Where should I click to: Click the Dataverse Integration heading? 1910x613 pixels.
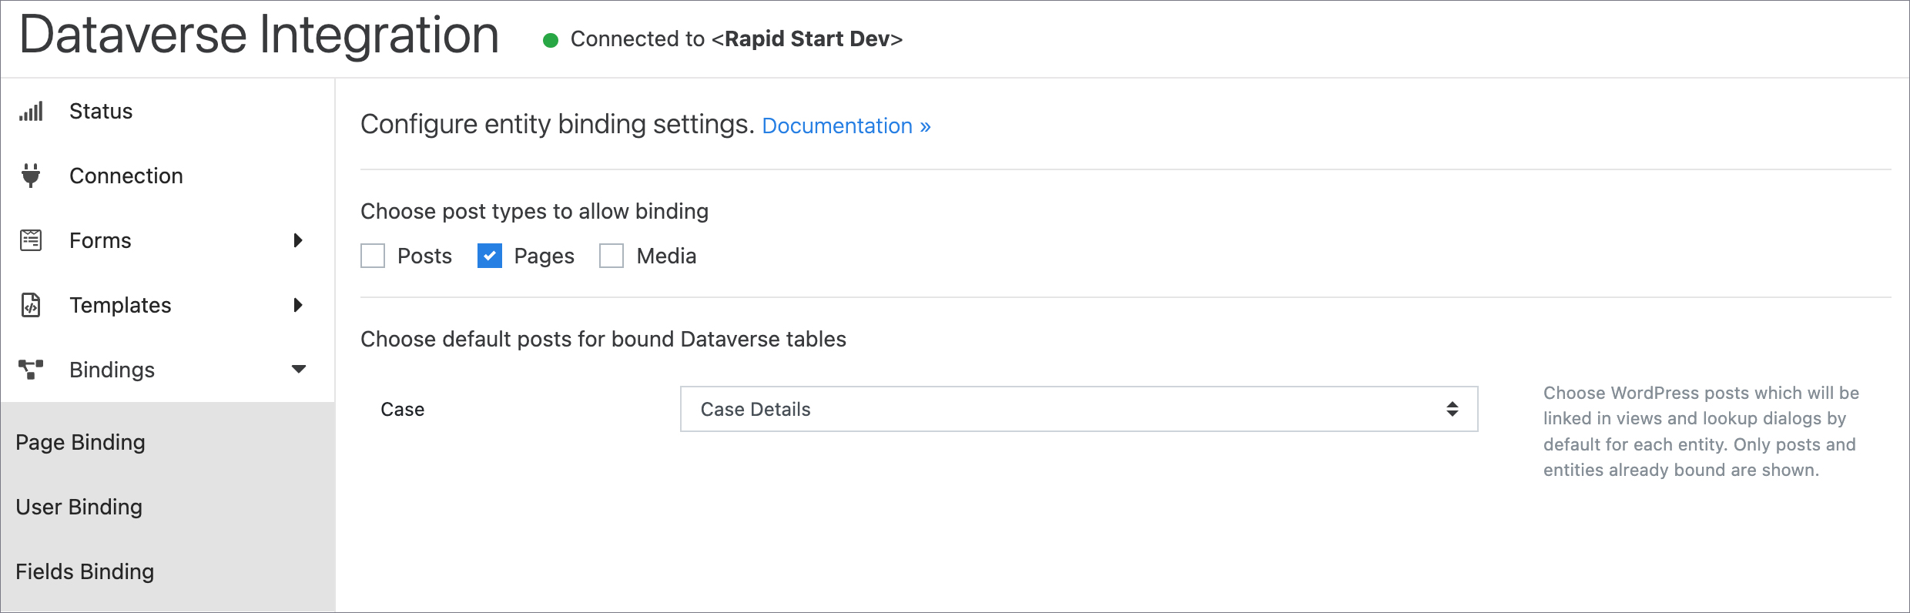[x=260, y=35]
